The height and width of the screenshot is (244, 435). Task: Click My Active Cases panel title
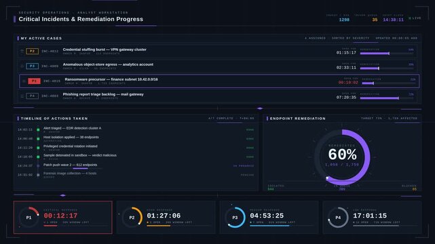pos(41,38)
